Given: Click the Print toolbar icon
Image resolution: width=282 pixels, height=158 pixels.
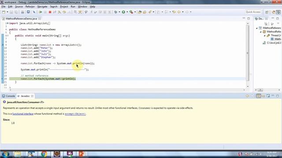Looking at the screenshot, I should point(22,12).
